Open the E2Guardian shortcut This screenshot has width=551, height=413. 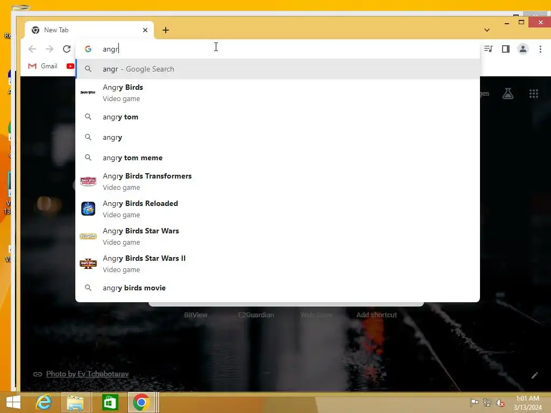(256, 315)
